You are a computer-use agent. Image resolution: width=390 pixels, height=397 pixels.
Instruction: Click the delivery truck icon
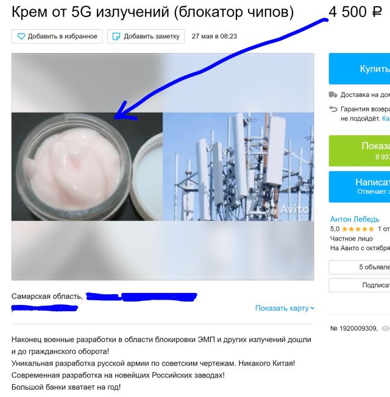[333, 95]
